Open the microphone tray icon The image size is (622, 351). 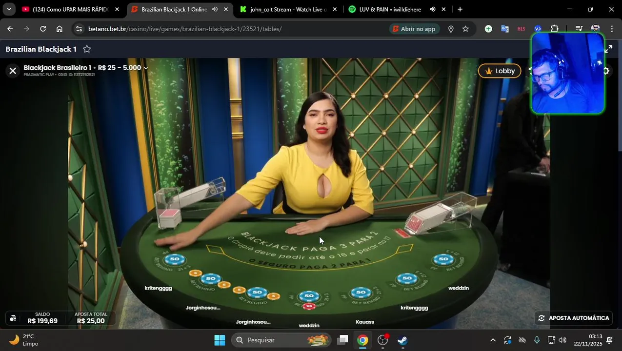pos(537,340)
